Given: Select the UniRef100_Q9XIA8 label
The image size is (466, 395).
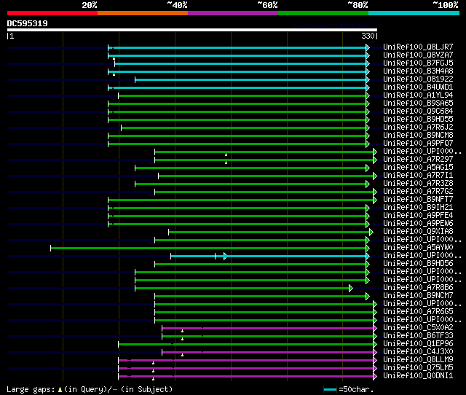Looking at the screenshot, I should tap(418, 232).
